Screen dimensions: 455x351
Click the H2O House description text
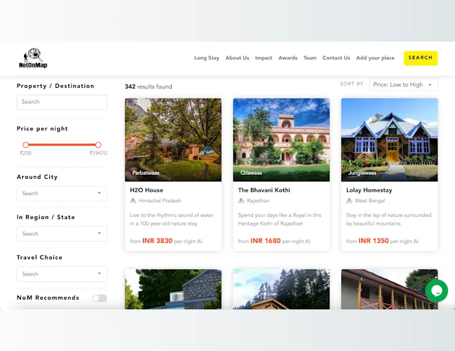(x=172, y=219)
